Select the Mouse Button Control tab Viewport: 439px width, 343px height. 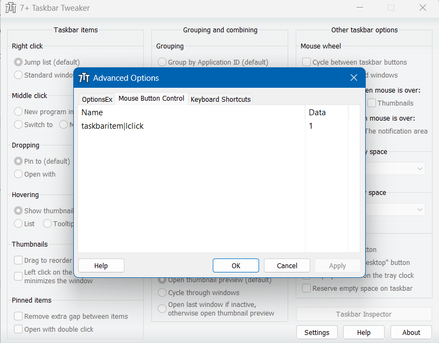[151, 99]
